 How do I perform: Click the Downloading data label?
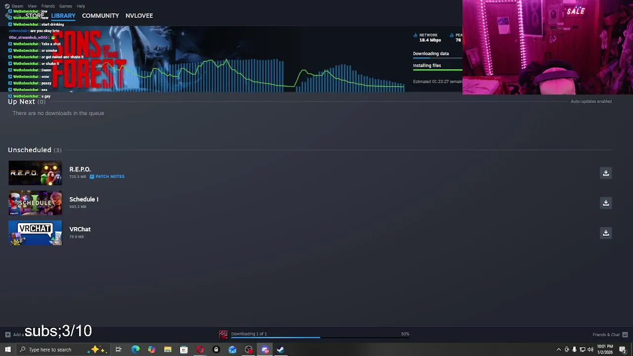[431, 53]
